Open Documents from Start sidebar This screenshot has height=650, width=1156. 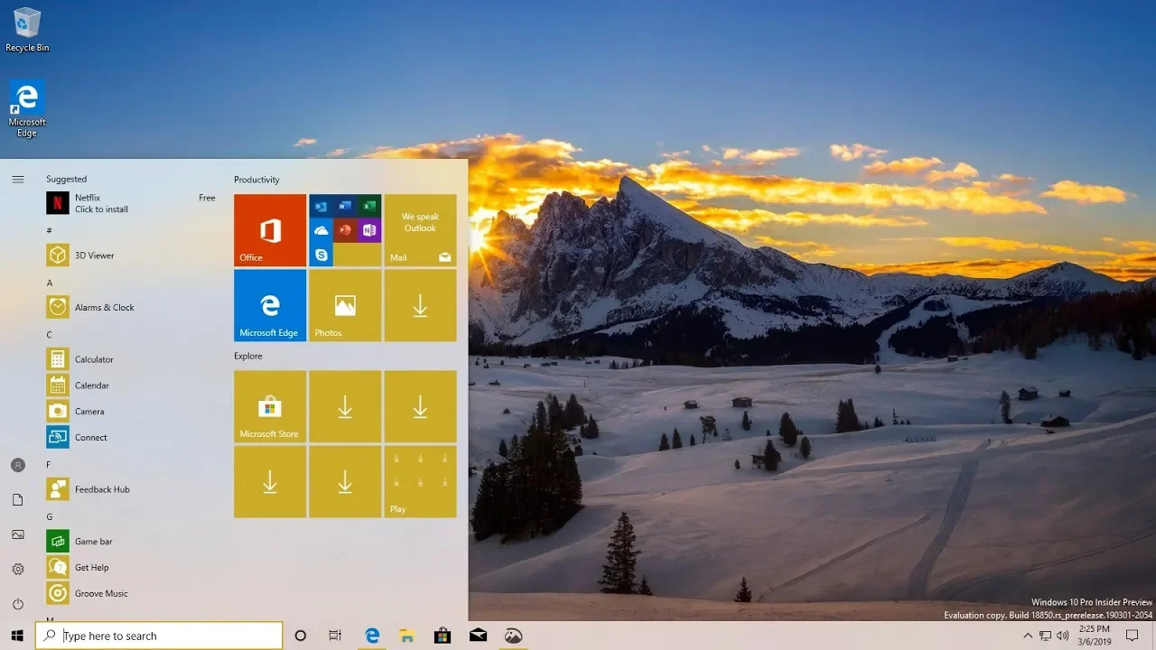coord(18,500)
